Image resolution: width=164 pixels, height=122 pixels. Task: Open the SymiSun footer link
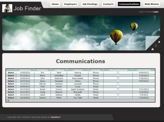tap(55, 117)
